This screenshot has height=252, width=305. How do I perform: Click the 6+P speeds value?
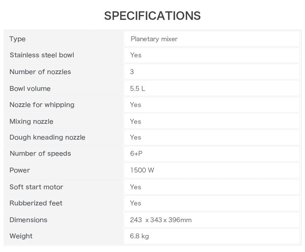point(136,154)
